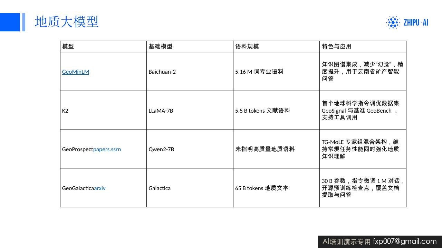
Task: Select the blue square title accent
Action: (x=10, y=22)
